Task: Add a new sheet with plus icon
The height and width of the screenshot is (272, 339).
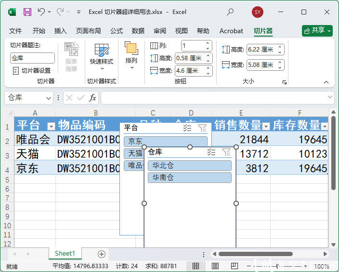Action: point(101,254)
